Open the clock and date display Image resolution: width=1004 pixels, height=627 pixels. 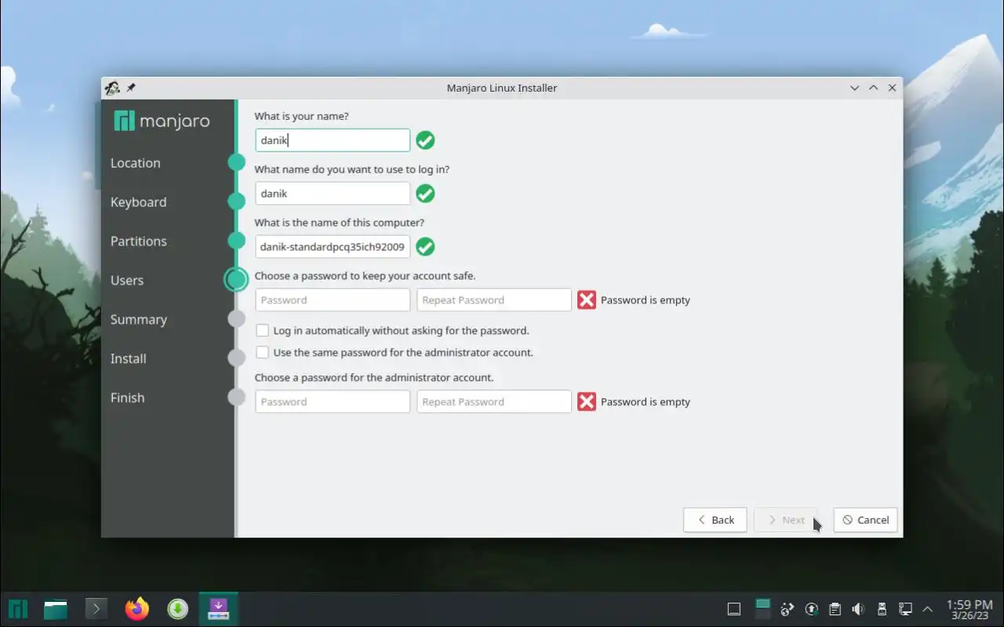pyautogui.click(x=969, y=610)
